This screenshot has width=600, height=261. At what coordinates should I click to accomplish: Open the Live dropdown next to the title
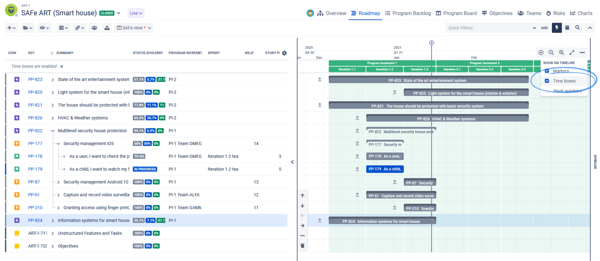click(136, 13)
